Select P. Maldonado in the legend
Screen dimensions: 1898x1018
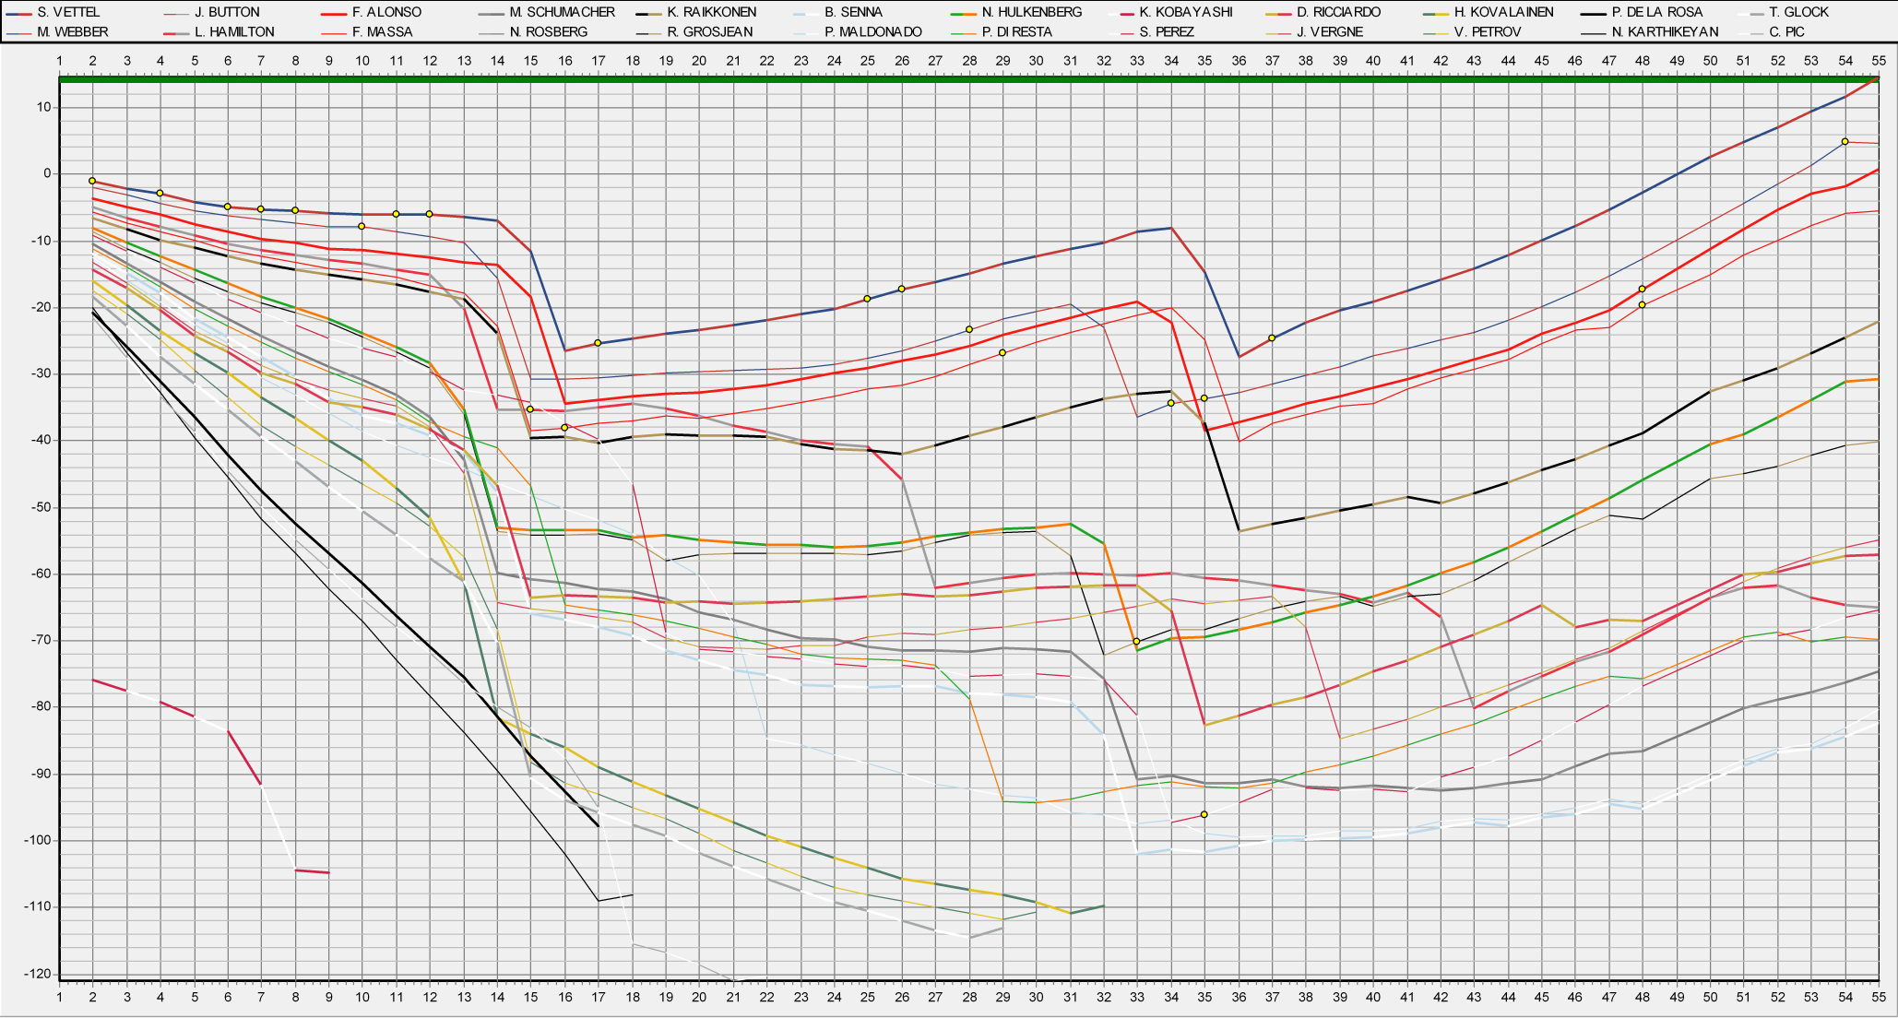pyautogui.click(x=872, y=31)
